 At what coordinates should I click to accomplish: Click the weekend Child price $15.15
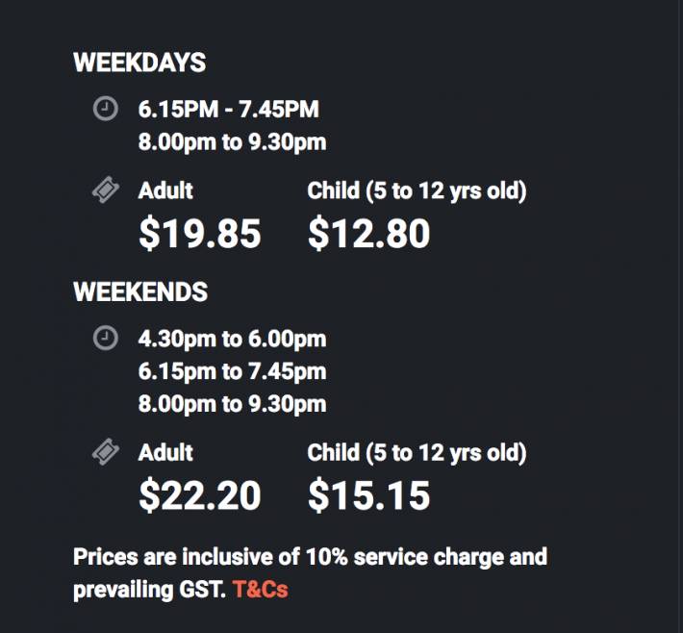click(368, 494)
